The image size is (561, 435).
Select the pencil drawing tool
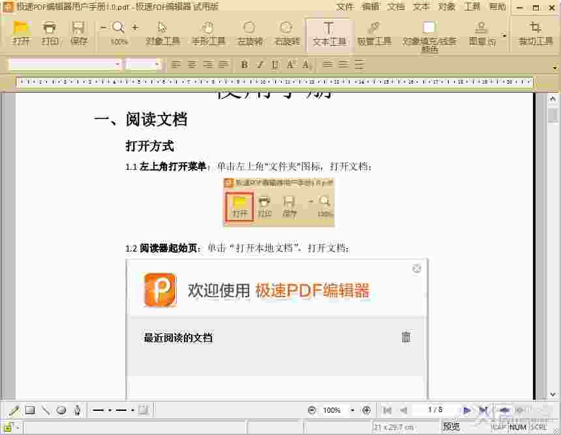click(x=14, y=410)
